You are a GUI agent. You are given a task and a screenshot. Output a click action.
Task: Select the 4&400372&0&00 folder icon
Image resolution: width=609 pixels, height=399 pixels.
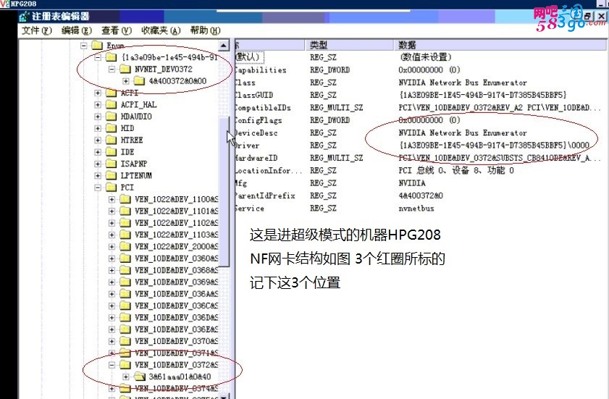[139, 81]
